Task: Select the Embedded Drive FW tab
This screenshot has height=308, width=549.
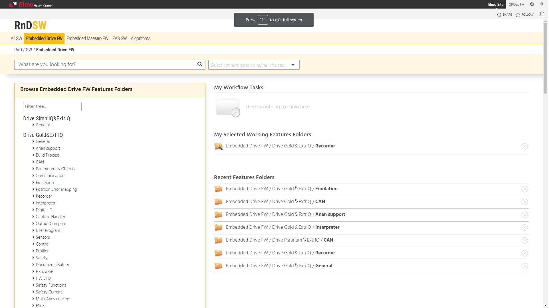Action: [44, 38]
